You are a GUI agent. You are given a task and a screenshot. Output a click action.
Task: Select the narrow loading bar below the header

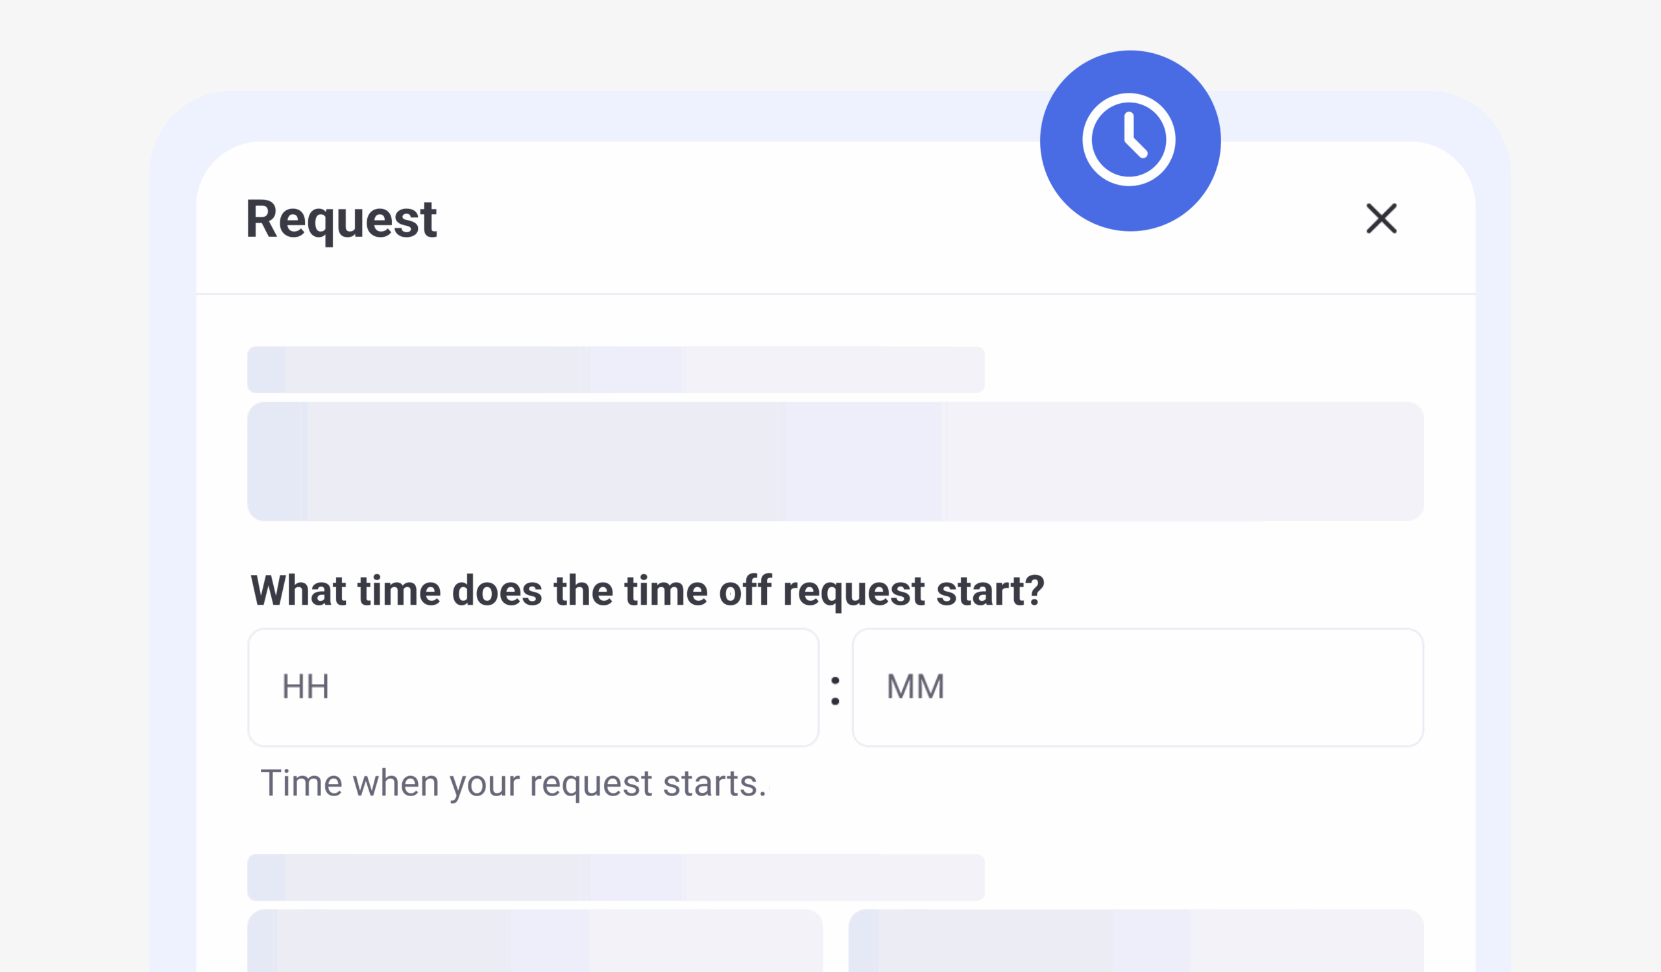pyautogui.click(x=616, y=370)
